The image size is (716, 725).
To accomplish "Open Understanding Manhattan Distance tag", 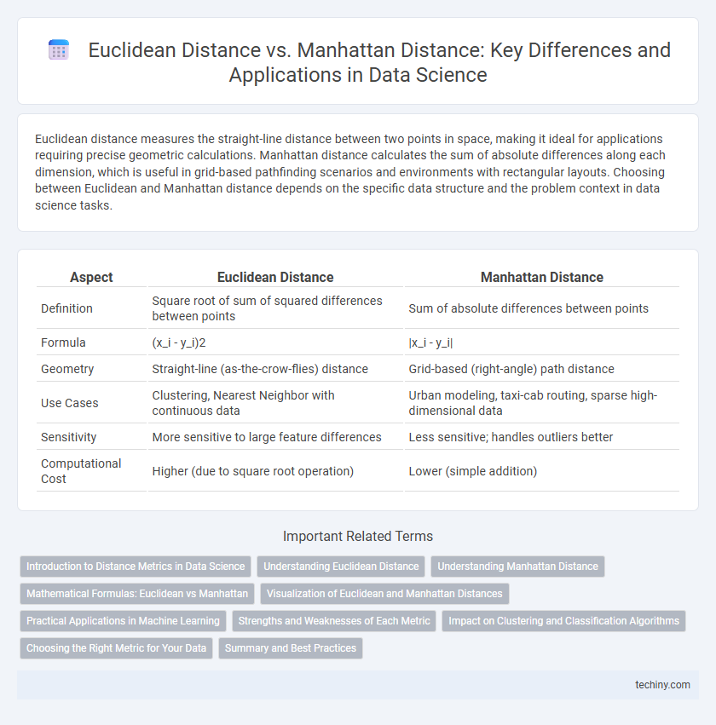I will coord(517,567).
